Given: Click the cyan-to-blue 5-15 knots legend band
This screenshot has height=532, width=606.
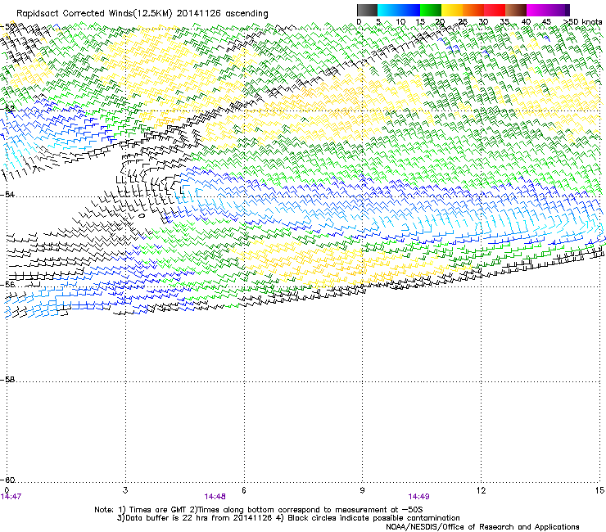Looking at the screenshot, I should click(x=399, y=10).
